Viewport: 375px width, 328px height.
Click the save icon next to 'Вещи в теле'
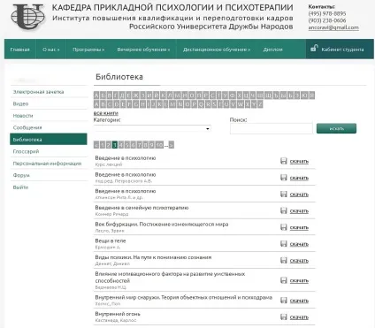(284, 243)
